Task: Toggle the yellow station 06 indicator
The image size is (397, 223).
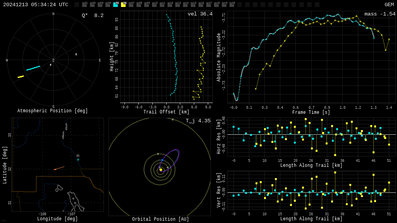Action: [x=123, y=5]
